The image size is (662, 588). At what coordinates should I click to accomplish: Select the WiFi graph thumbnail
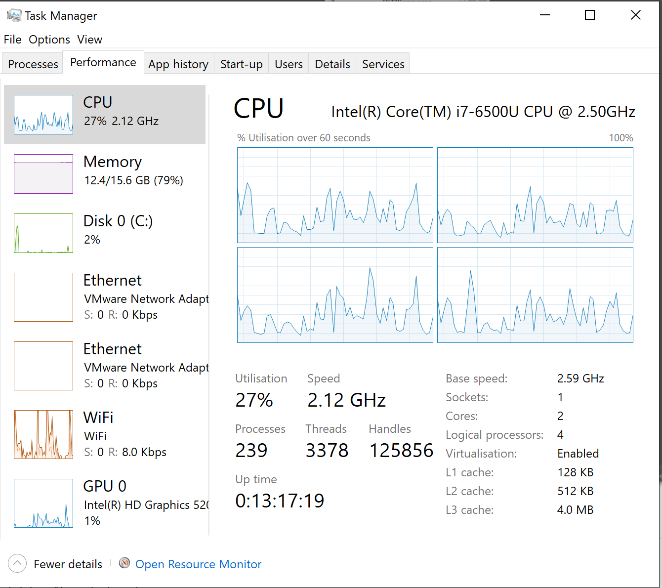coord(43,434)
